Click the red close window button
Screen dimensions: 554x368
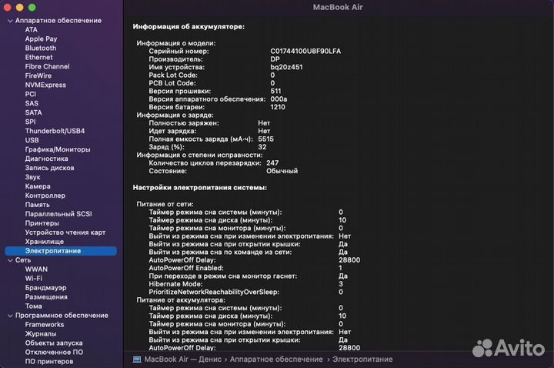coord(8,8)
